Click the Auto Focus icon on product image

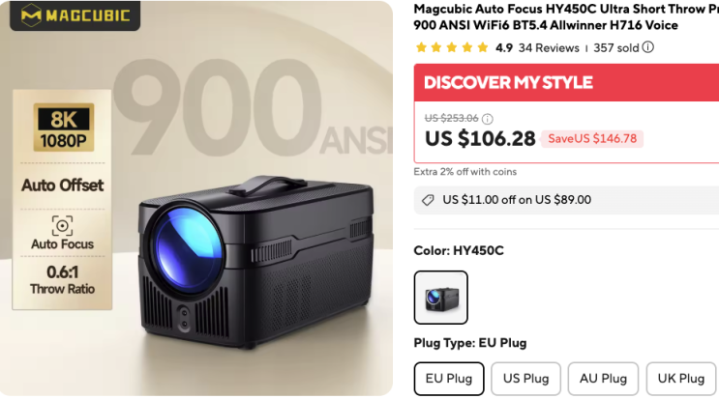(x=62, y=225)
